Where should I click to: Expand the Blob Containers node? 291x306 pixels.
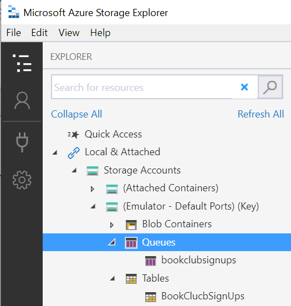tap(111, 225)
